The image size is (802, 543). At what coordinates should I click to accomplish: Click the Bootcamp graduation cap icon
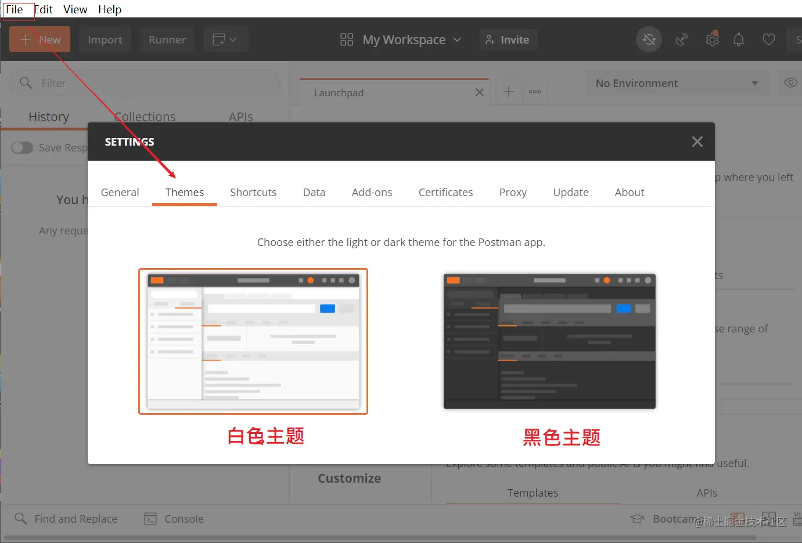click(x=637, y=519)
